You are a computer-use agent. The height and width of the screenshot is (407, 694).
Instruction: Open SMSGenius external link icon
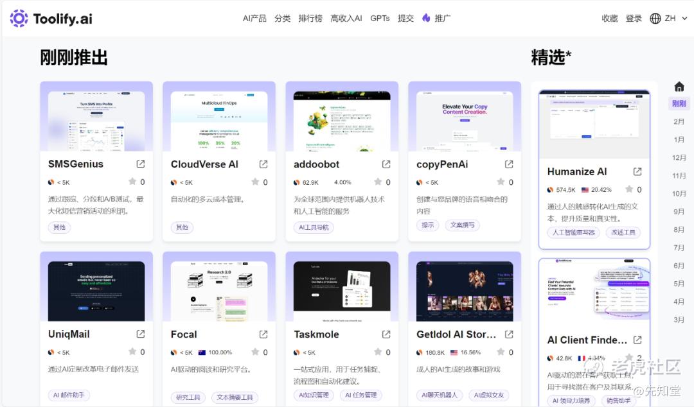click(141, 164)
